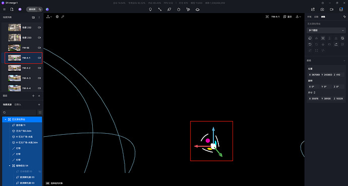Click the export share icon at top right
This screenshot has width=348, height=186.
pos(313,9)
